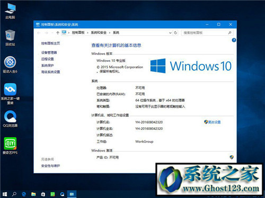Maximize the System window
The width and height of the screenshot is (265, 198).
(219, 24)
